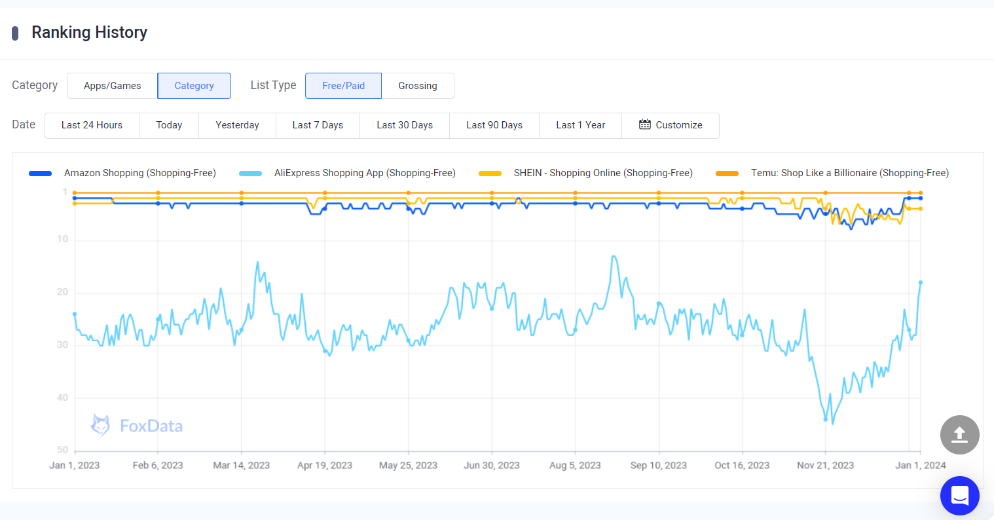
Task: Toggle the AliExpress legend color swatch
Action: (251, 174)
